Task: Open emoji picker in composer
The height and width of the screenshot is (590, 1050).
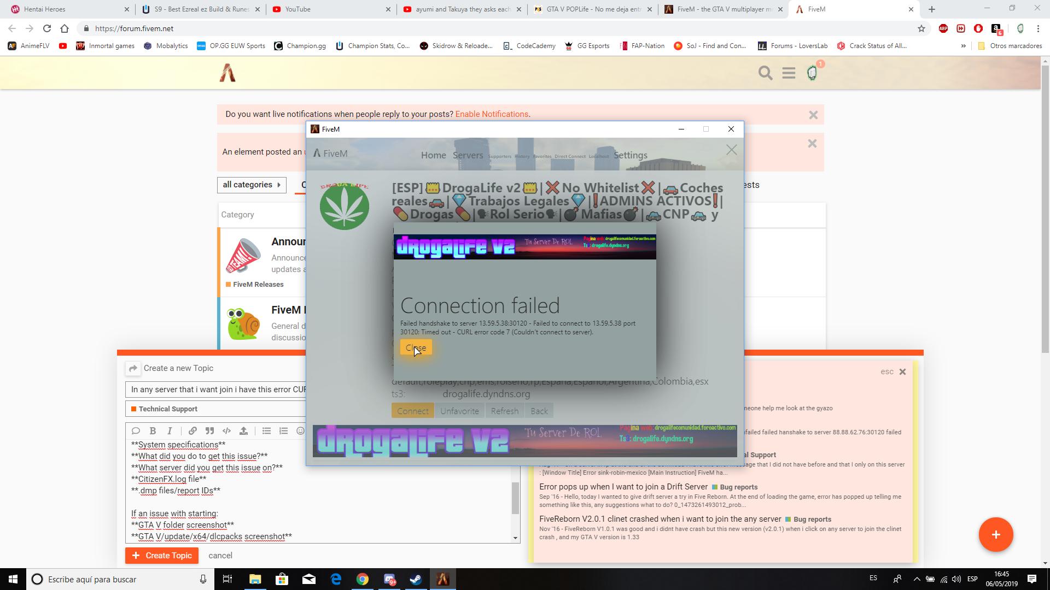Action: (300, 431)
